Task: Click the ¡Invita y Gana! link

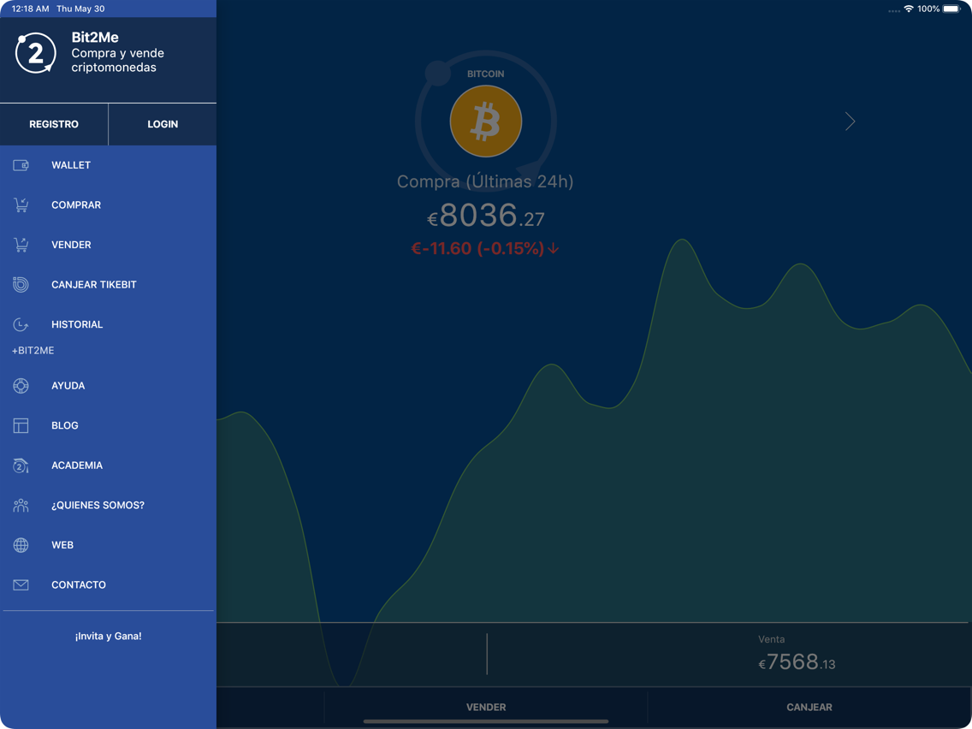Action: 108,636
